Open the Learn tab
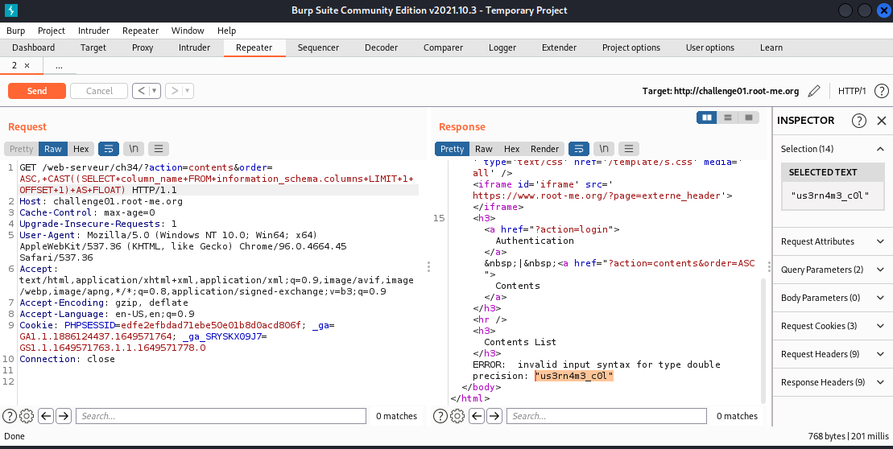This screenshot has width=893, height=449. 771,47
